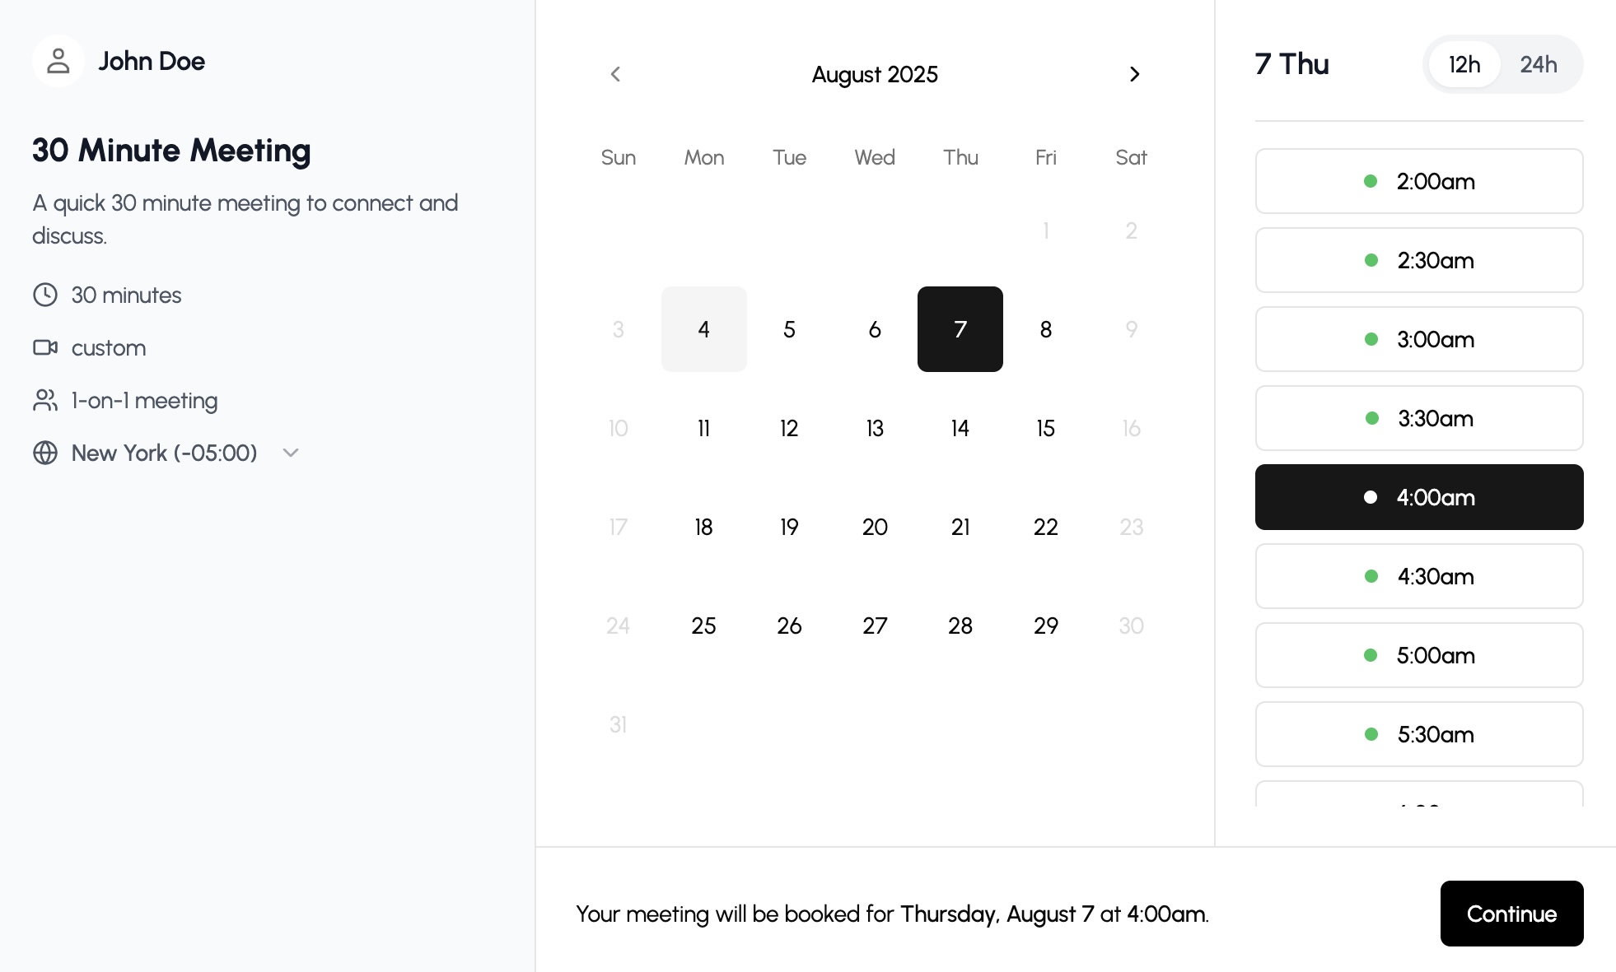Pick August 25 on the calendar
The image size is (1616, 972).
(x=703, y=626)
